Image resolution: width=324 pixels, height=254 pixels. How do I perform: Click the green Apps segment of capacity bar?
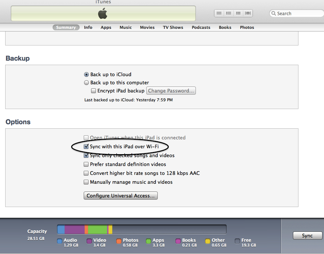(x=97, y=229)
